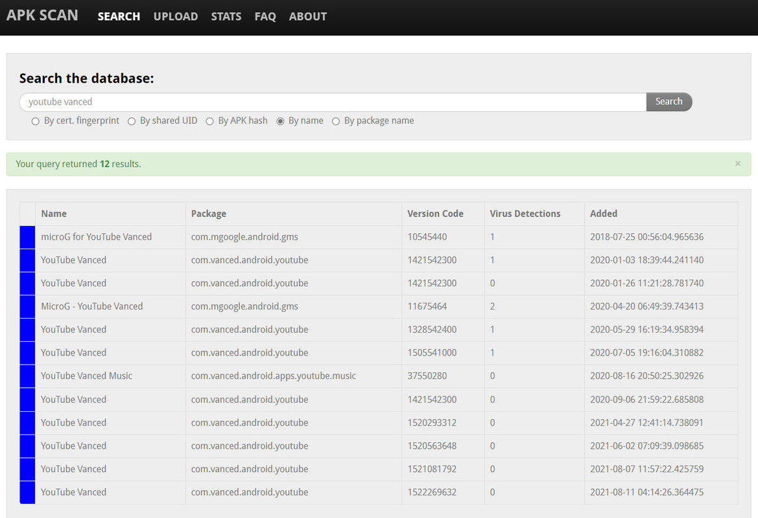This screenshot has width=758, height=518.
Task: Dismiss the query results alert
Action: pyautogui.click(x=738, y=164)
